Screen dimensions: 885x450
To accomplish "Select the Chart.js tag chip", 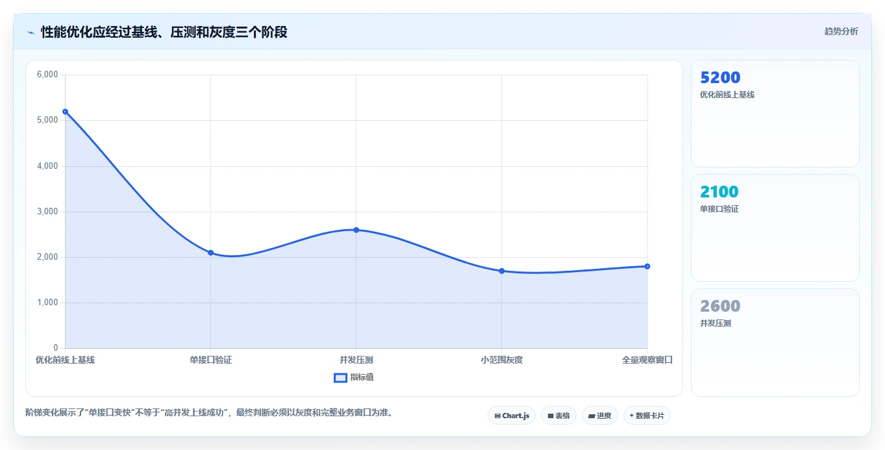I will point(512,416).
